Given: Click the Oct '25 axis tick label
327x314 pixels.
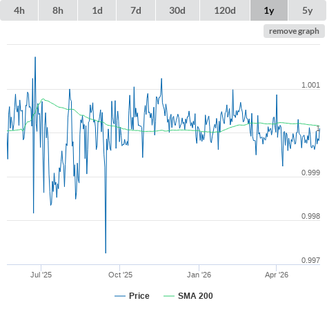Looking at the screenshot, I should pos(120,275).
